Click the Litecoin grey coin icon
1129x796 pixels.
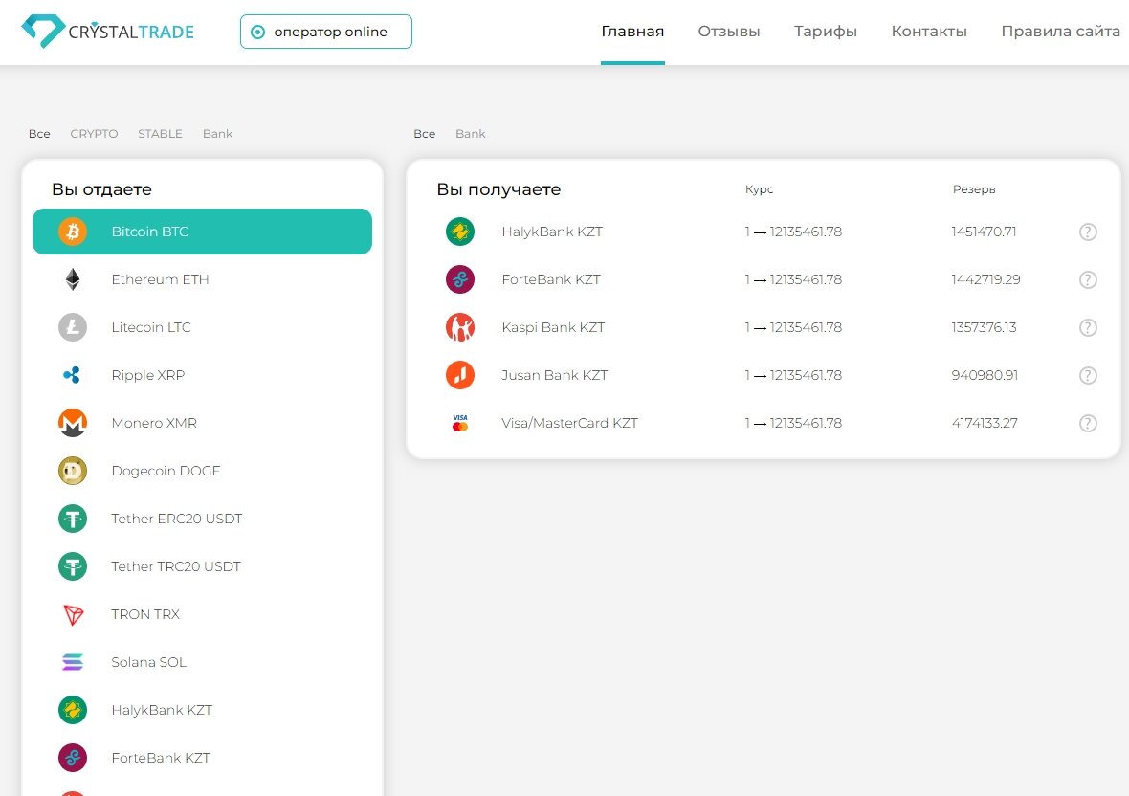(x=73, y=327)
